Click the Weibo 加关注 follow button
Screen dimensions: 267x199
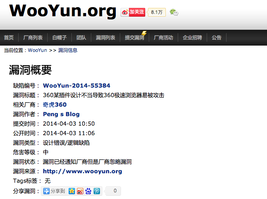[x=133, y=12]
